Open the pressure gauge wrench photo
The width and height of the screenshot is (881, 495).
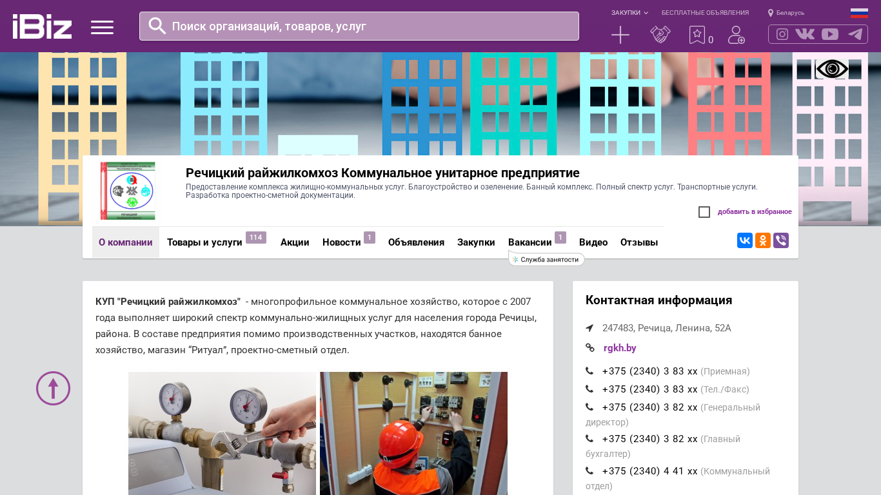[222, 433]
